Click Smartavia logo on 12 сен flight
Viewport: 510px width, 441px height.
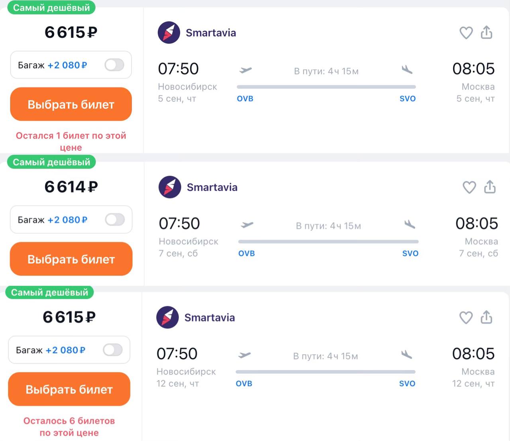pyautogui.click(x=167, y=318)
